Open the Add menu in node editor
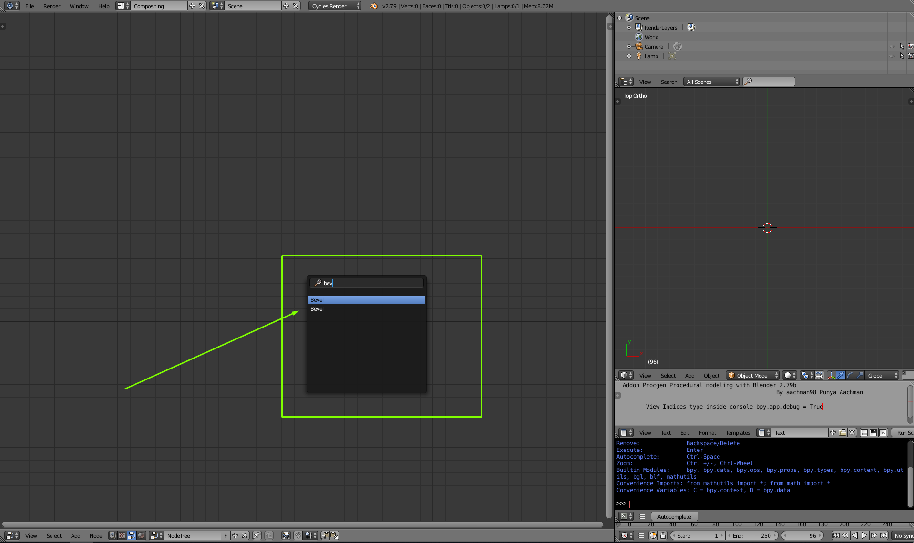This screenshot has height=543, width=914. 75,536
